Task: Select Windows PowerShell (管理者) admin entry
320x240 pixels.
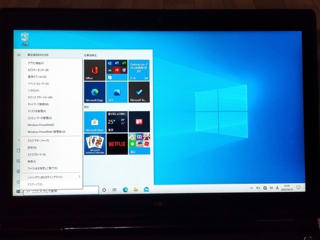Action: coord(51,132)
